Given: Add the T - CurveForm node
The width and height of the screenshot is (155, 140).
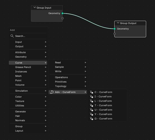Looking at the screenshot, I should click(x=107, y=106).
